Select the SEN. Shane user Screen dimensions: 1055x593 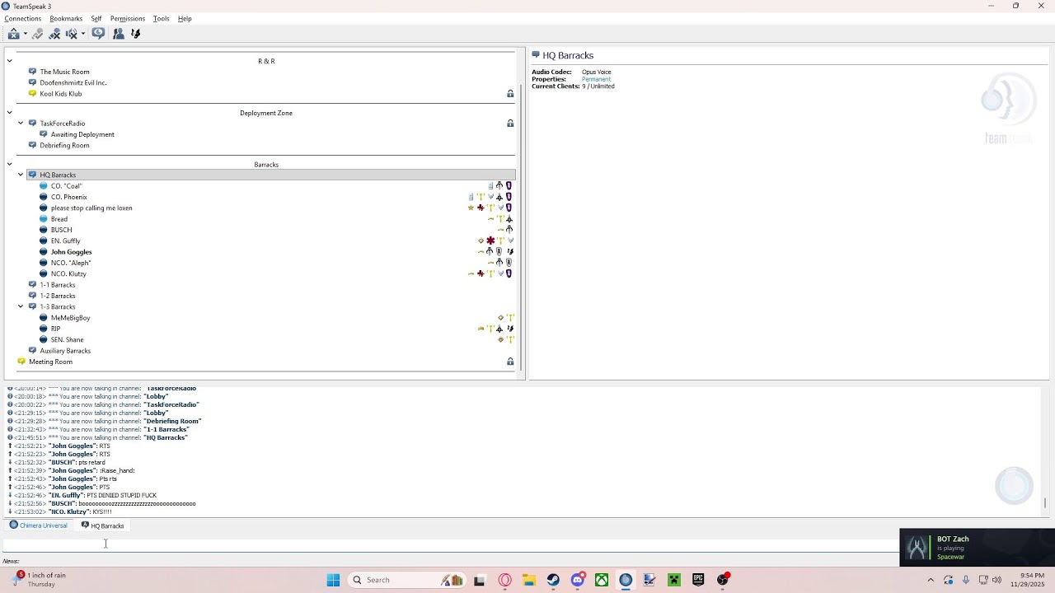coord(67,339)
